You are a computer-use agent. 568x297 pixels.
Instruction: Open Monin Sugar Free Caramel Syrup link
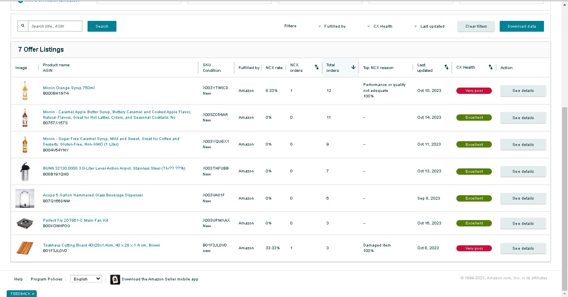111,142
